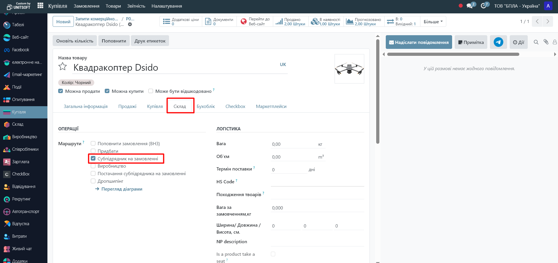Click the Новий button
The height and width of the screenshot is (263, 558).
tap(63, 22)
